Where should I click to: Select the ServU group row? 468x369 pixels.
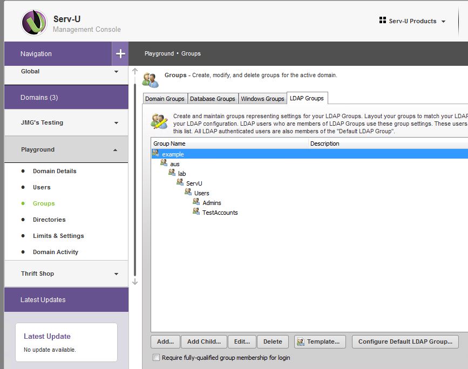(310, 183)
